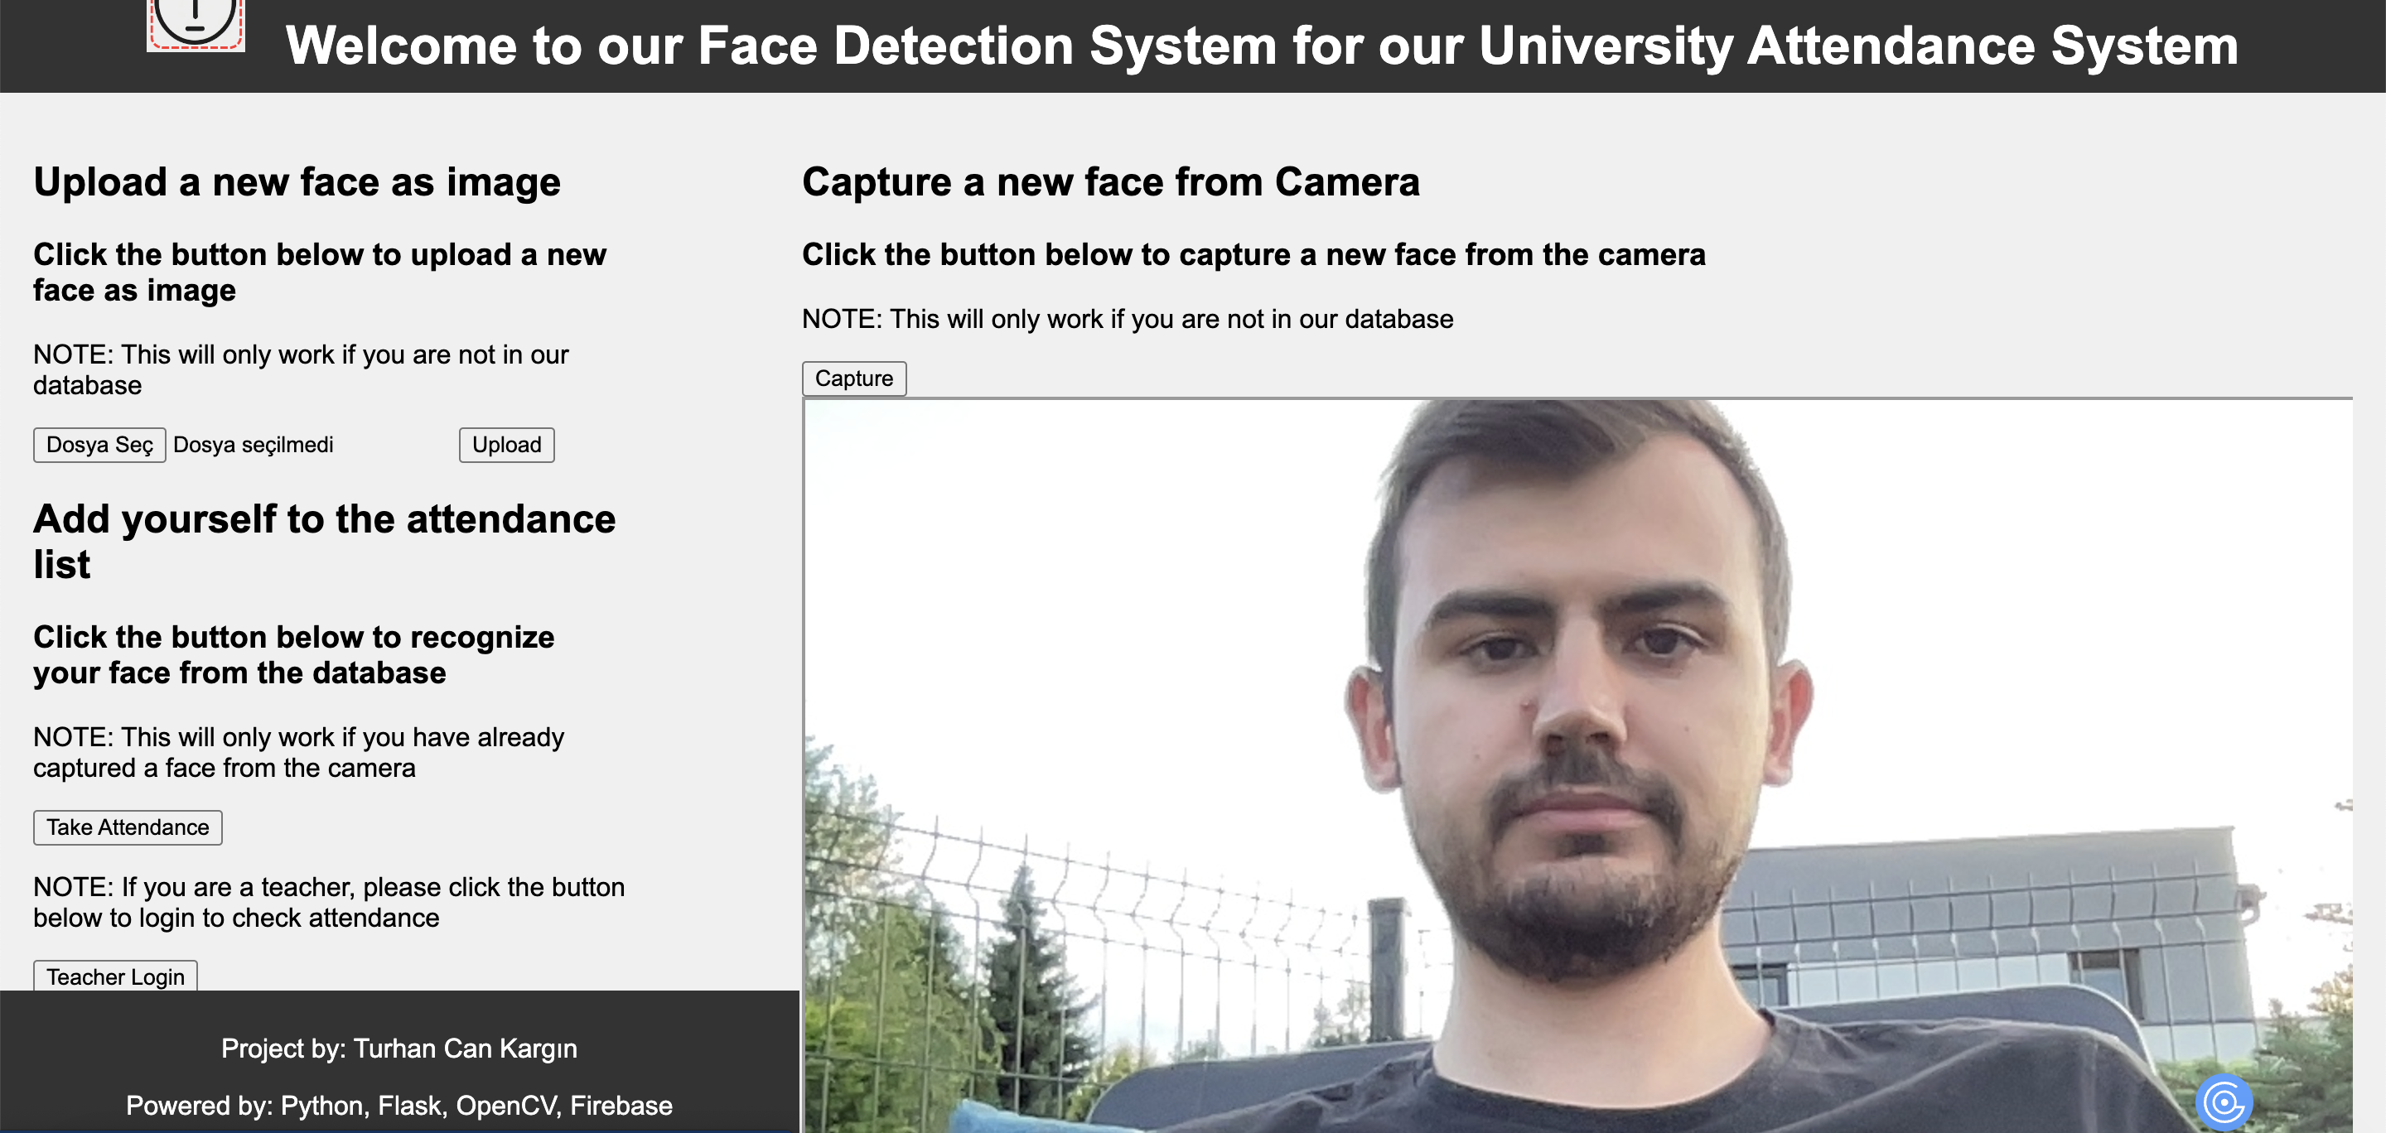The height and width of the screenshot is (1133, 2386).
Task: Click the 'Powered by' footer credits line
Action: (x=398, y=1105)
